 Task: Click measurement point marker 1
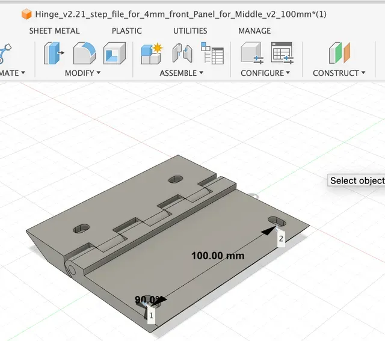pos(151,315)
